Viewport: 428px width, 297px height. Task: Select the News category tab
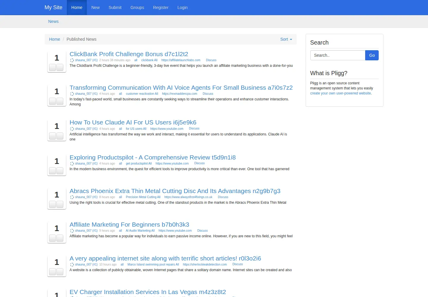pyautogui.click(x=53, y=21)
